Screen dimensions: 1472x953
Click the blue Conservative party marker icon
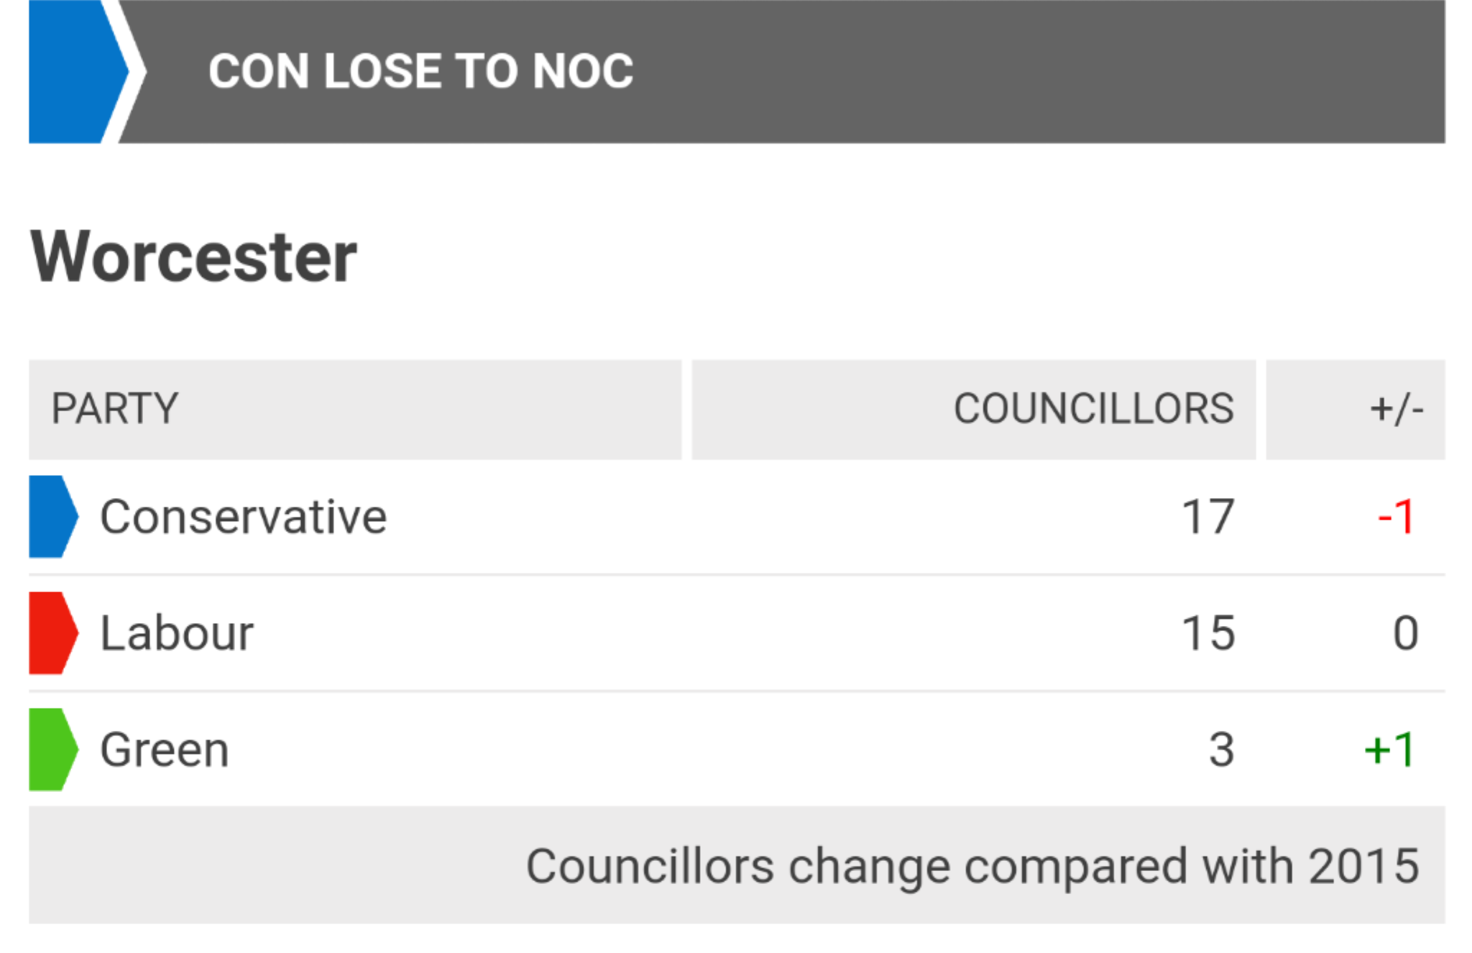pyautogui.click(x=53, y=516)
